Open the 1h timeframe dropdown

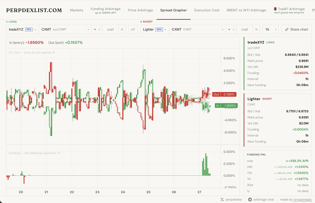click(x=270, y=29)
